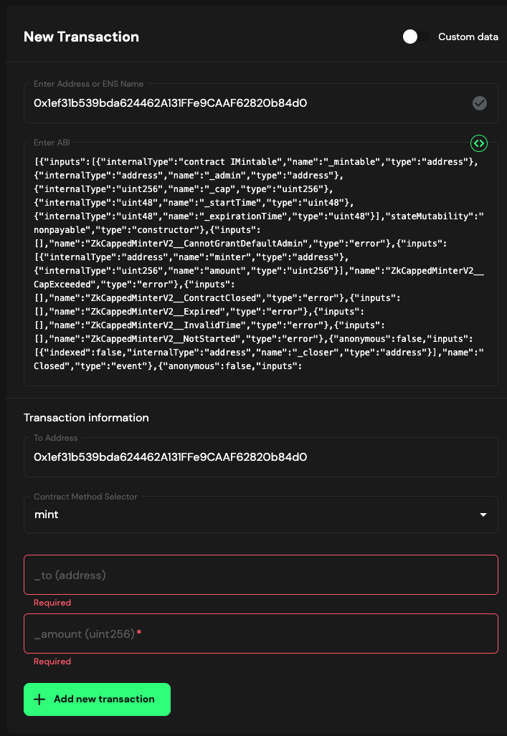Click the "Enter ABI" field label
Screen dimensions: 507x736
52,143
